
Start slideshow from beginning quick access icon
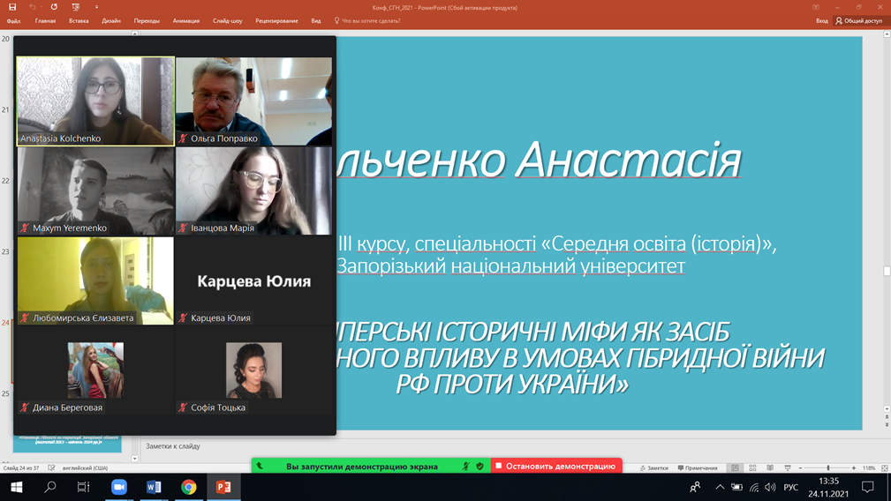[76, 7]
